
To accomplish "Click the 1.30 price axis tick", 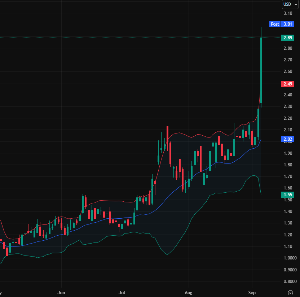I will 288,223.
